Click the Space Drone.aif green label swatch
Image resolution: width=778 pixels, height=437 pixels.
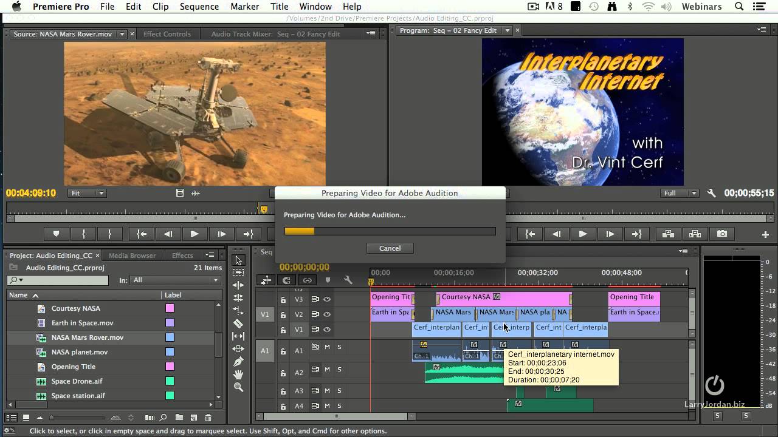coord(170,381)
